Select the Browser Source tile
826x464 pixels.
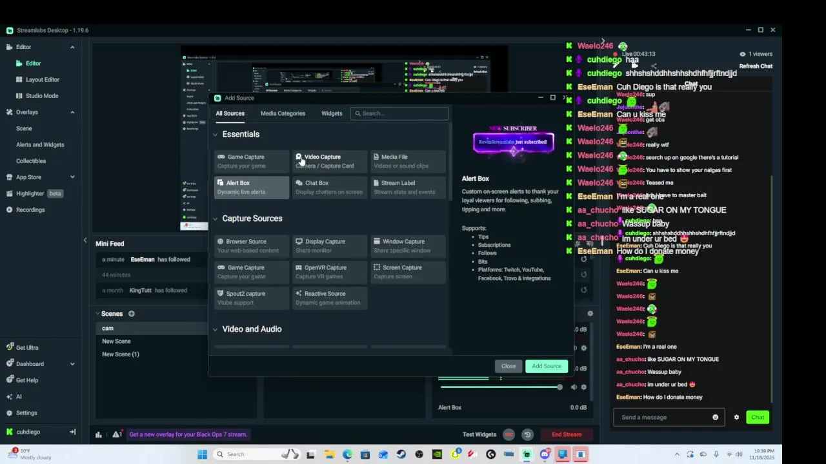(x=251, y=246)
